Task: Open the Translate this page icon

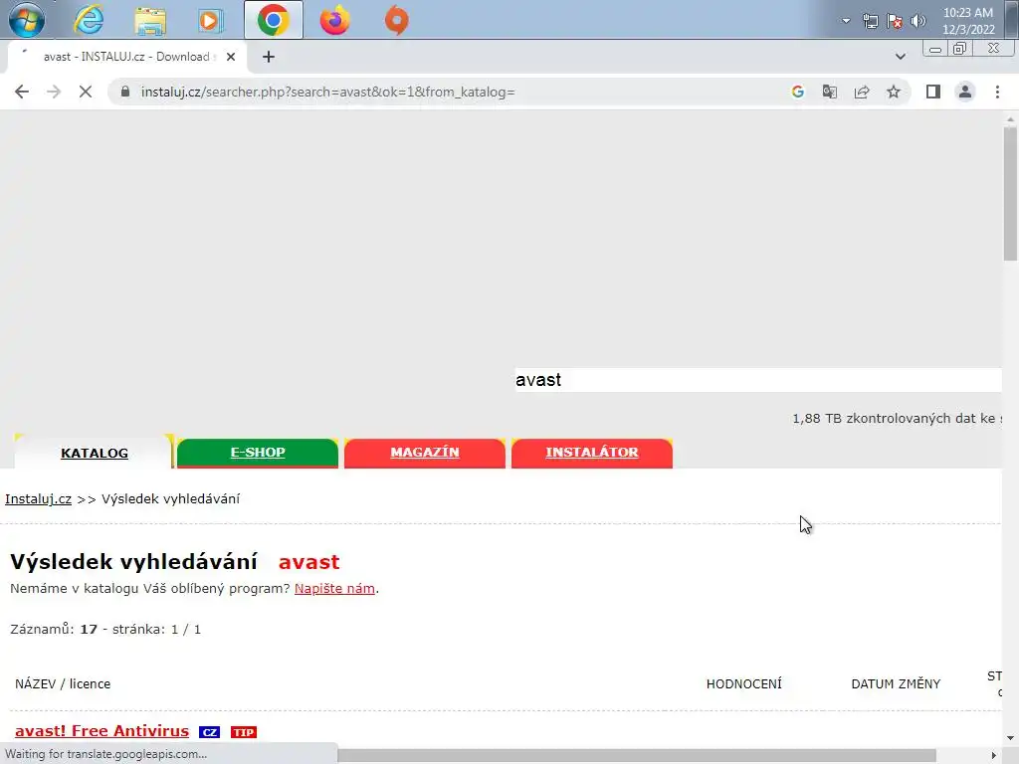Action: [x=829, y=92]
